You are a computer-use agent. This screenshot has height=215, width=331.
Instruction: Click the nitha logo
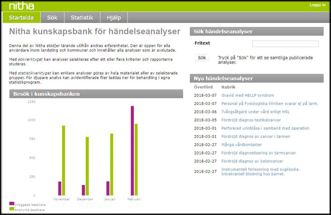point(21,6)
